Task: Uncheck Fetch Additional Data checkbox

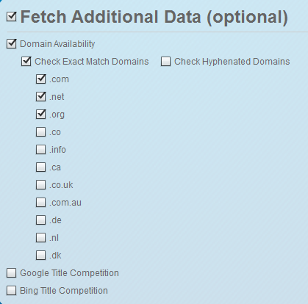Action: click(12, 17)
